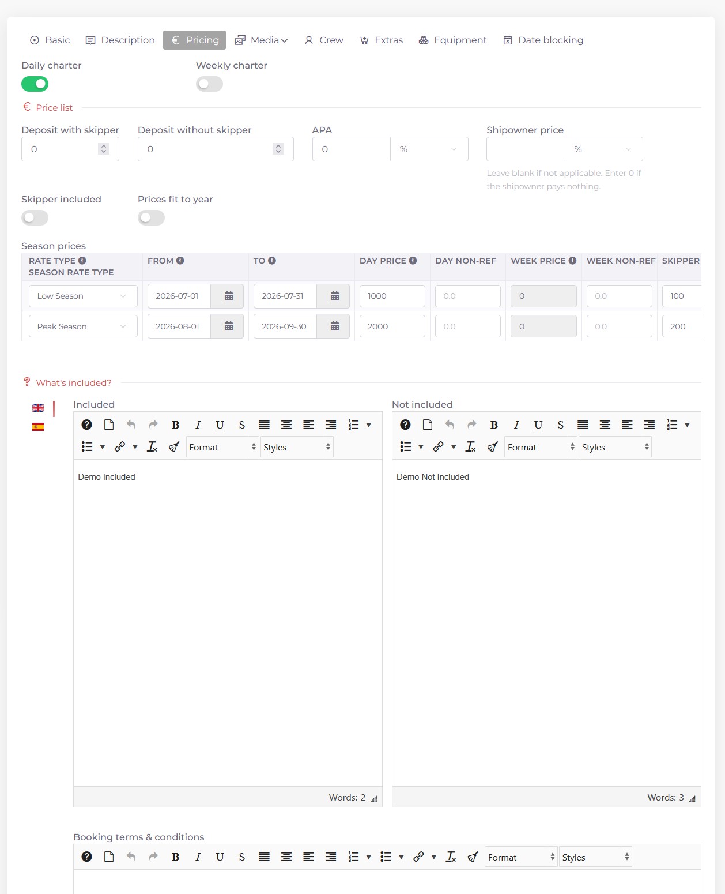Open calendar for Peak Season to date
Image resolution: width=725 pixels, height=894 pixels.
[334, 326]
